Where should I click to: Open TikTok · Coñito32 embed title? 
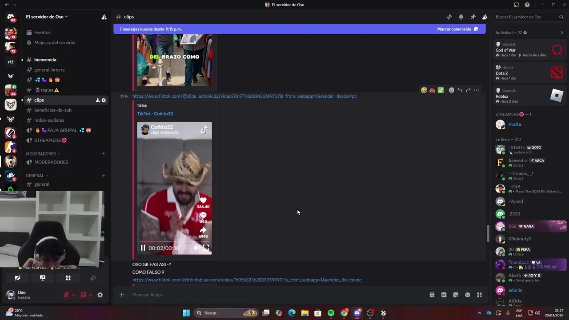point(155,114)
